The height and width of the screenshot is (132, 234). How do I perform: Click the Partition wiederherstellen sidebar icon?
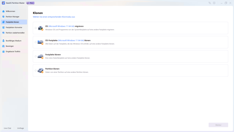[3, 33]
